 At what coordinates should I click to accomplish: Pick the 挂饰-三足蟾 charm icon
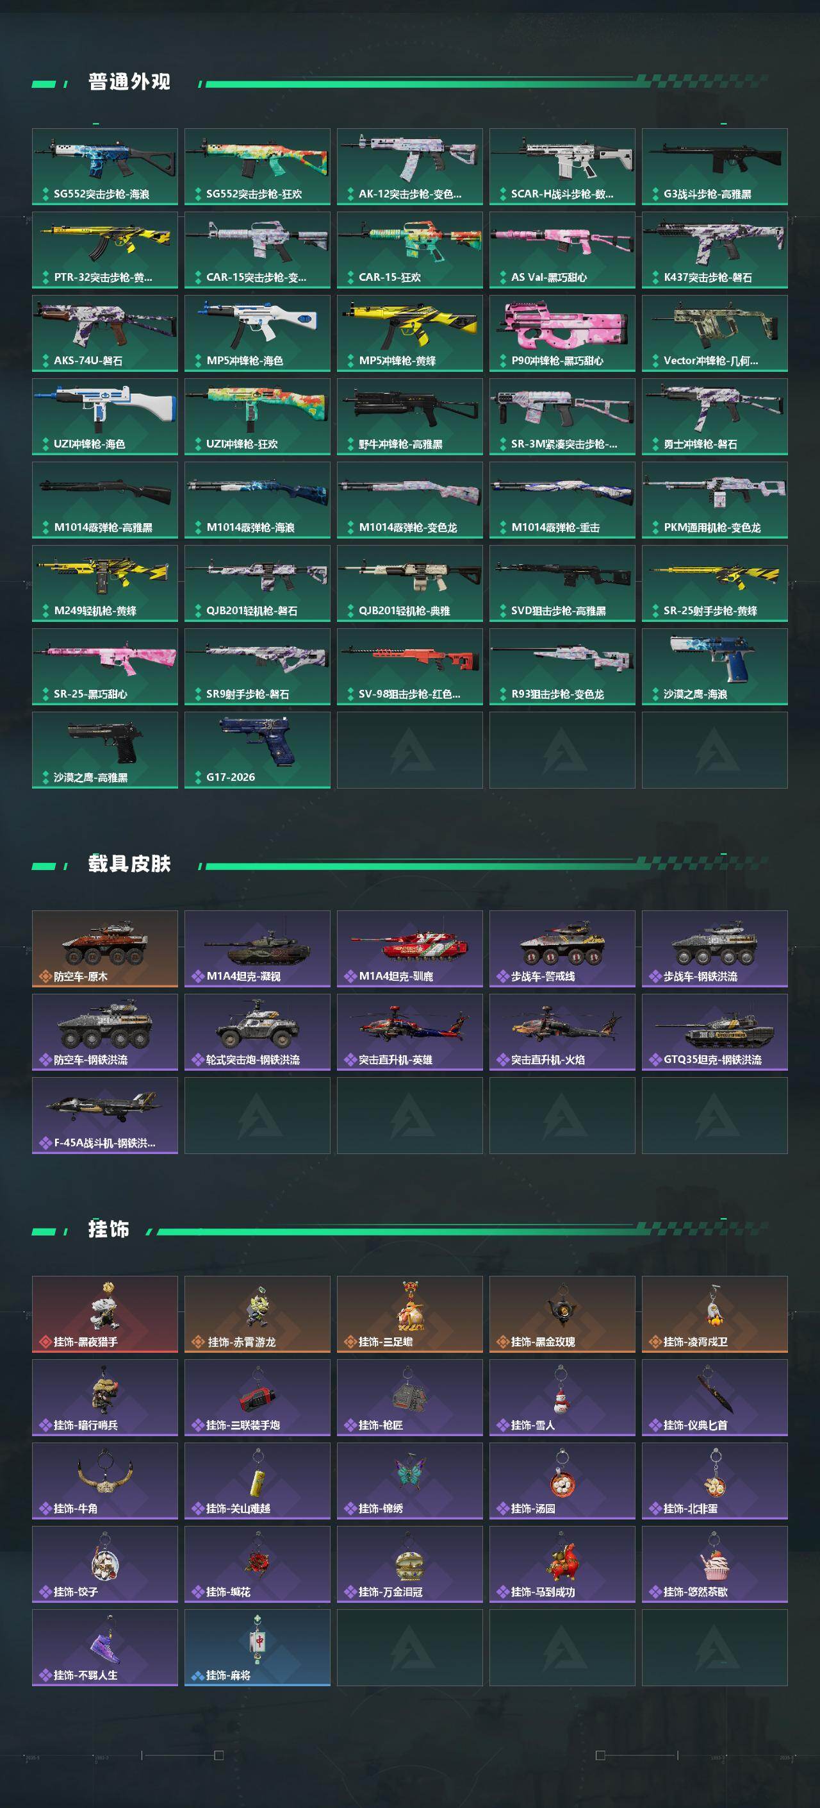(409, 1314)
